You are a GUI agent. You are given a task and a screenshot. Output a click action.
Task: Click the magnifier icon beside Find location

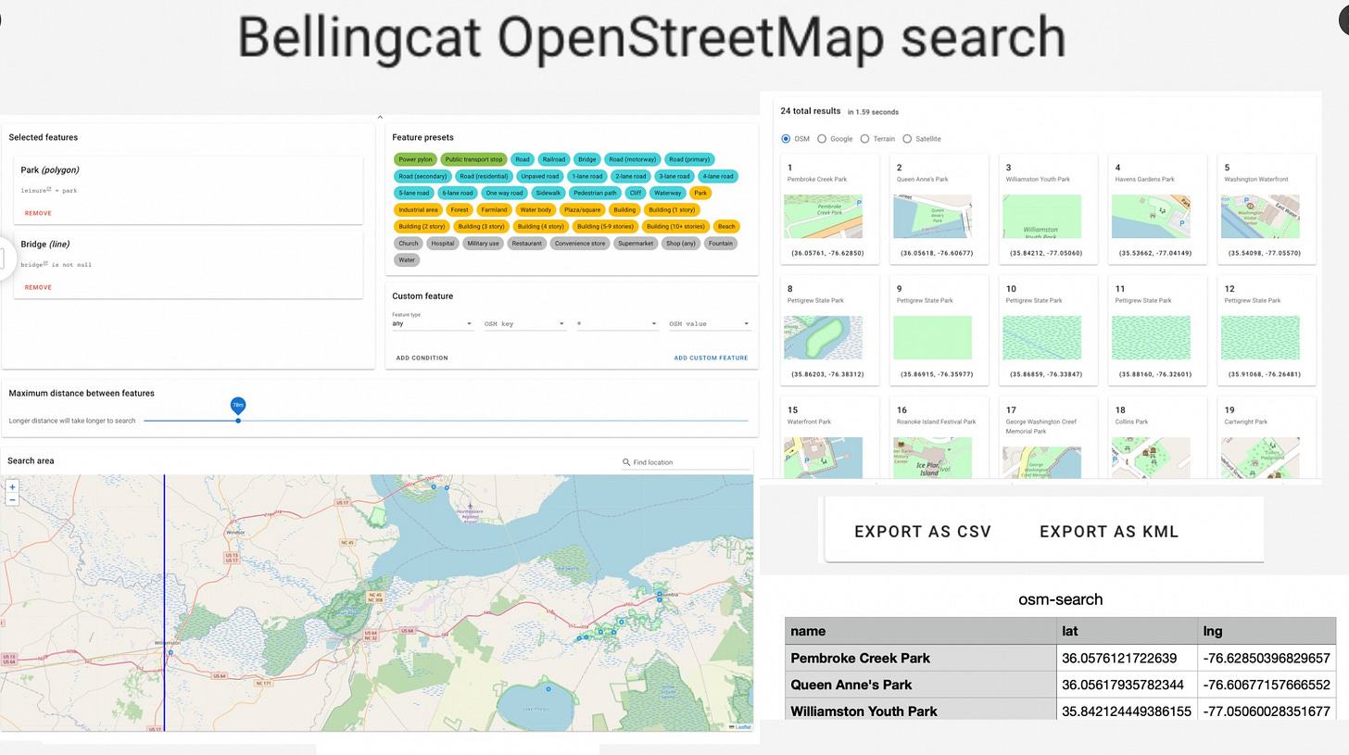pyautogui.click(x=626, y=462)
